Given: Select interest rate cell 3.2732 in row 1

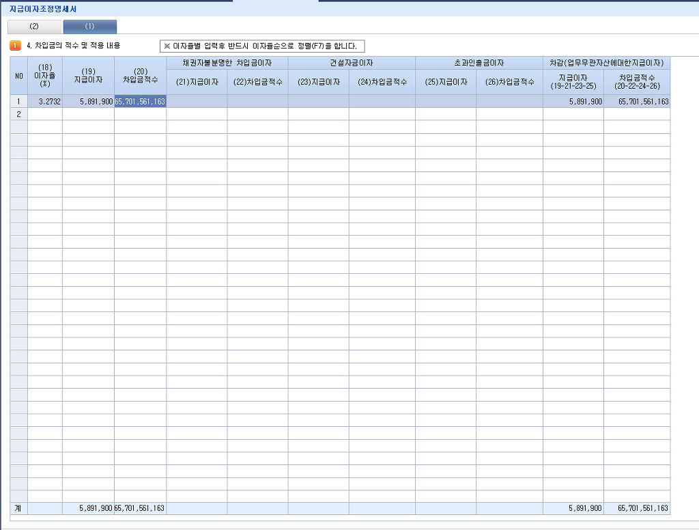Looking at the screenshot, I should 45,101.
